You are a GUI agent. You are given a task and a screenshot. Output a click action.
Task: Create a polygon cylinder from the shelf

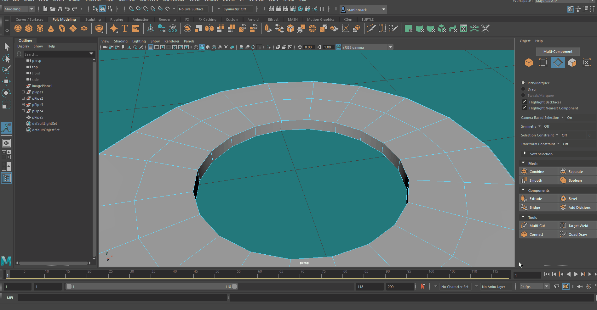pyautogui.click(x=40, y=29)
